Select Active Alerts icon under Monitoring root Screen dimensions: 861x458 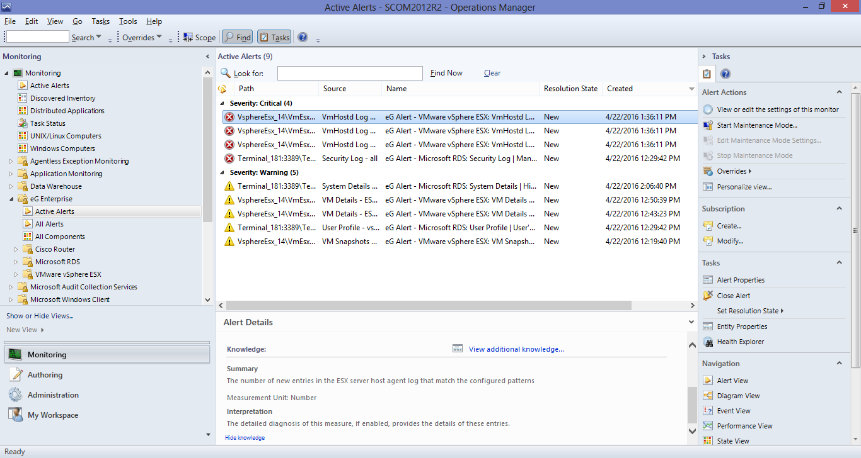point(23,86)
